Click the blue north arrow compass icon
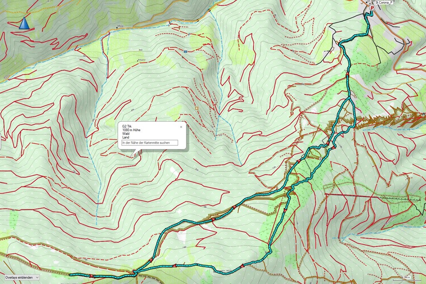 coord(25,23)
